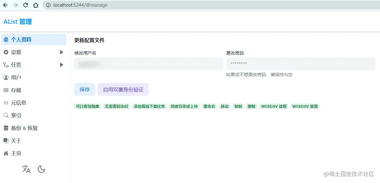Click the metadata icon beside 元信息

coord(6,103)
